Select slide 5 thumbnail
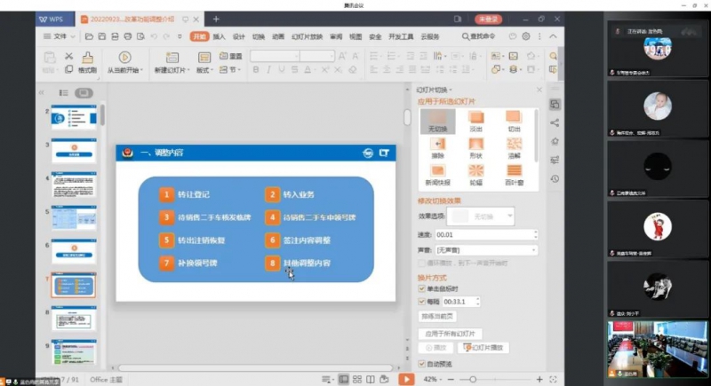The height and width of the screenshot is (386, 711). click(74, 218)
